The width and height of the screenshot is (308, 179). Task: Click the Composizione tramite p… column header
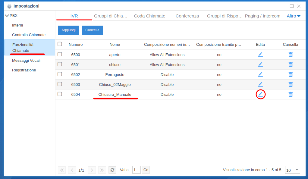coord(218,45)
